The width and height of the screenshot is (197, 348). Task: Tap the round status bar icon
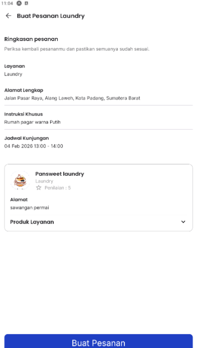pyautogui.click(x=19, y=3)
